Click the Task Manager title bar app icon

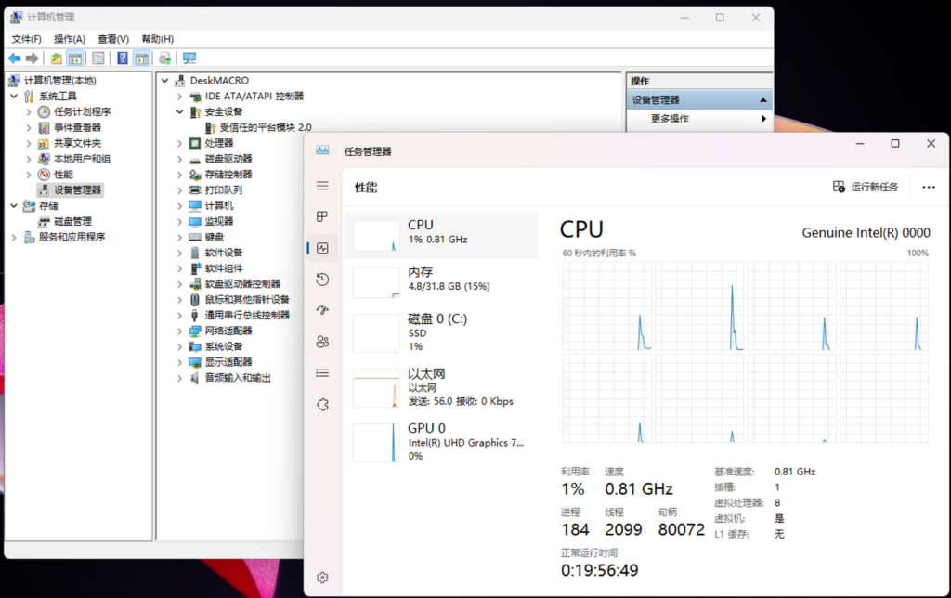pos(322,150)
